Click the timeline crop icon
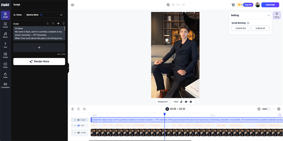Image resolution: width=283 pixels, height=141 pixels. tap(84, 109)
